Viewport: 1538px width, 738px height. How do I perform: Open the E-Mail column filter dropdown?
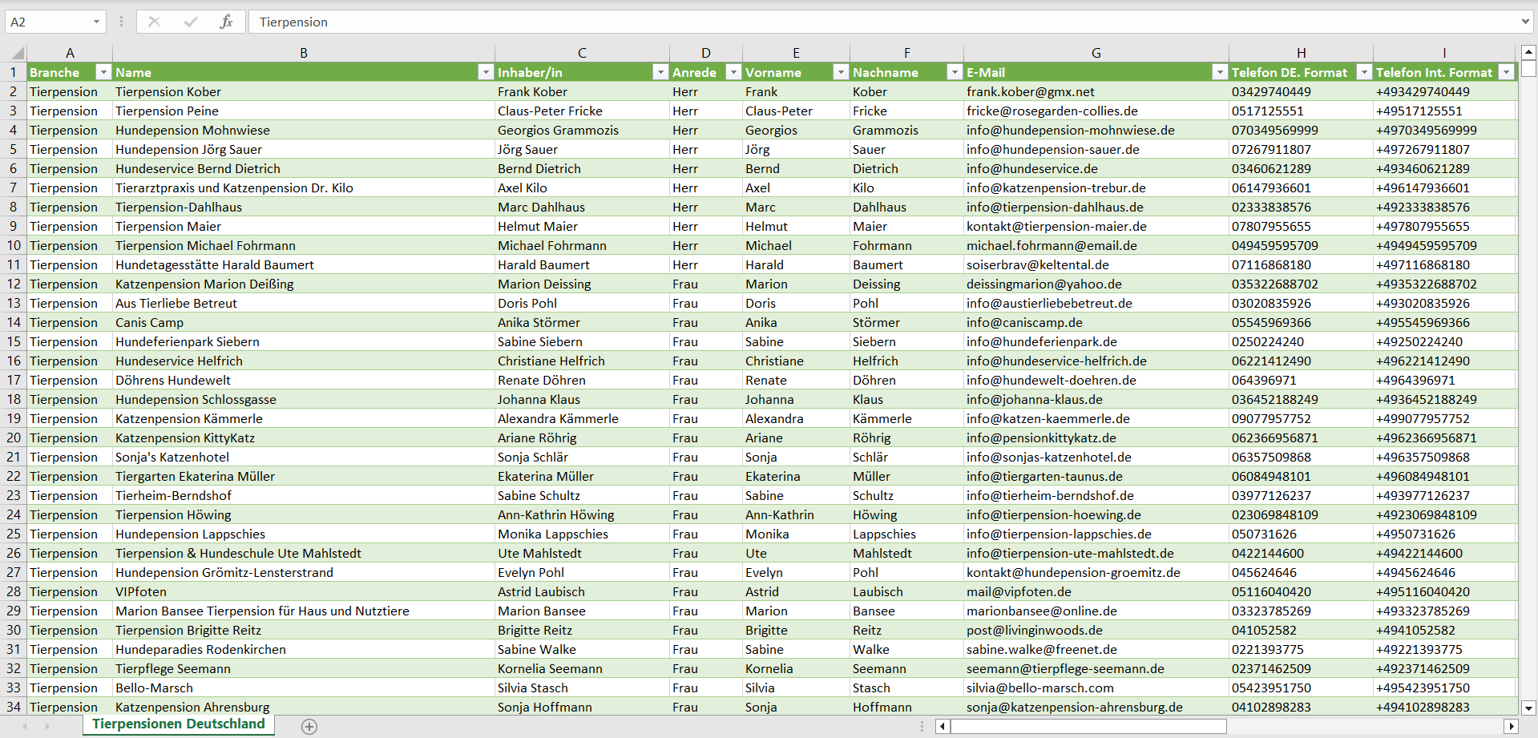pyautogui.click(x=1219, y=72)
